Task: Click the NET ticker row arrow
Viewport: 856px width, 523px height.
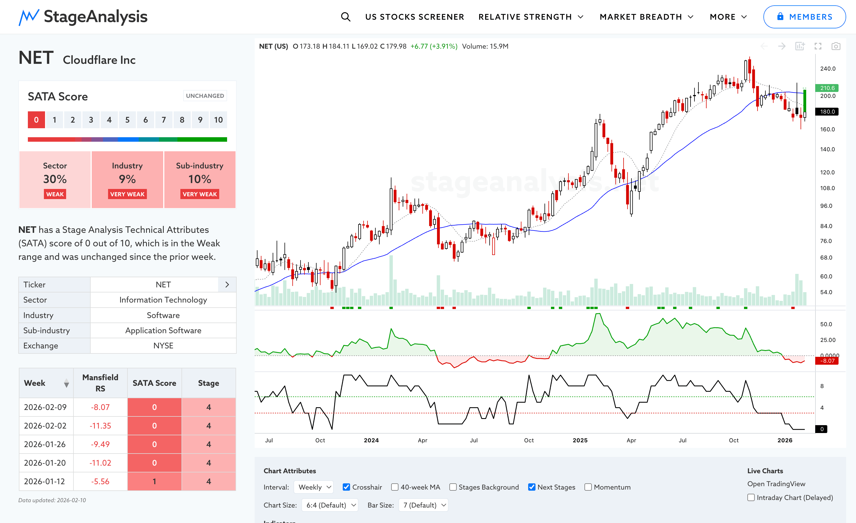Action: [227, 285]
